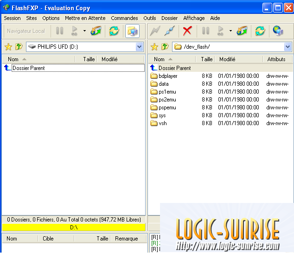The width and height of the screenshot is (294, 253).
Task: Sort remote pane by Nom column
Action: pos(172,59)
